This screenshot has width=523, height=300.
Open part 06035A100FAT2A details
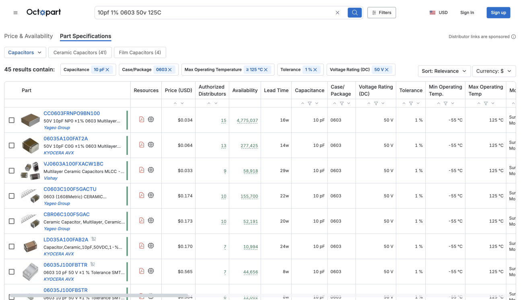pos(66,139)
